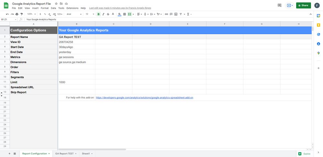Screen dimensions: 323x157
Task: Open the text rotation dropdown
Action: [159, 14]
